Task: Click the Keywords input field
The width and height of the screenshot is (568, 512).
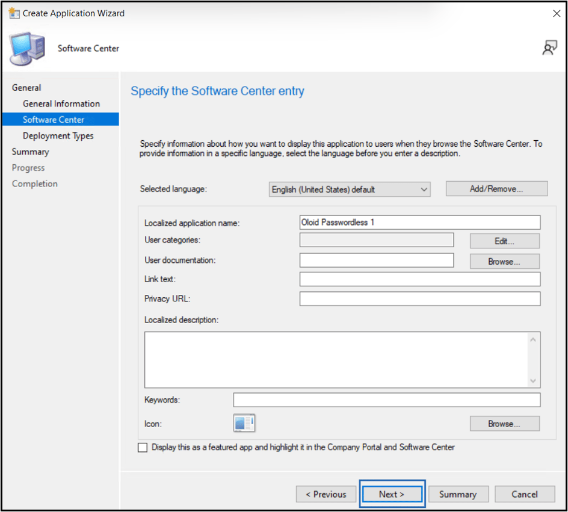Action: point(386,399)
